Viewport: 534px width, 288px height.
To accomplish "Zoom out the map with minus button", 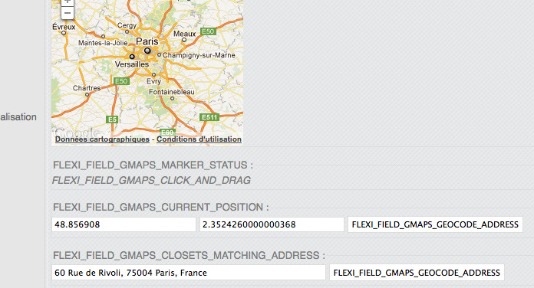I will (x=68, y=13).
